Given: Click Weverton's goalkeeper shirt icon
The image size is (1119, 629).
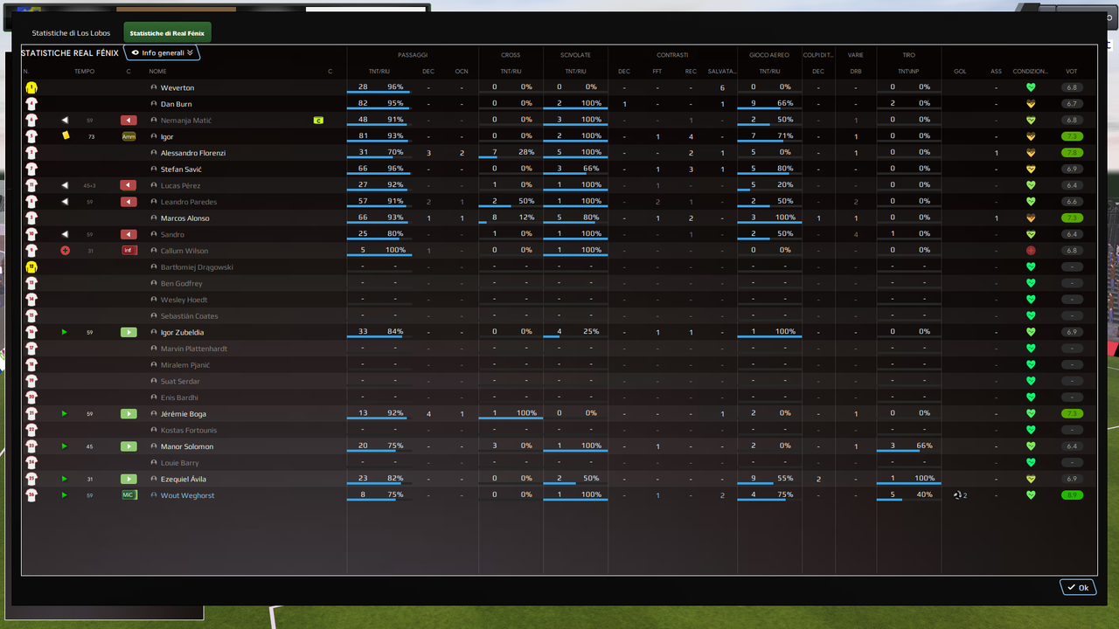Looking at the screenshot, I should pos(32,87).
